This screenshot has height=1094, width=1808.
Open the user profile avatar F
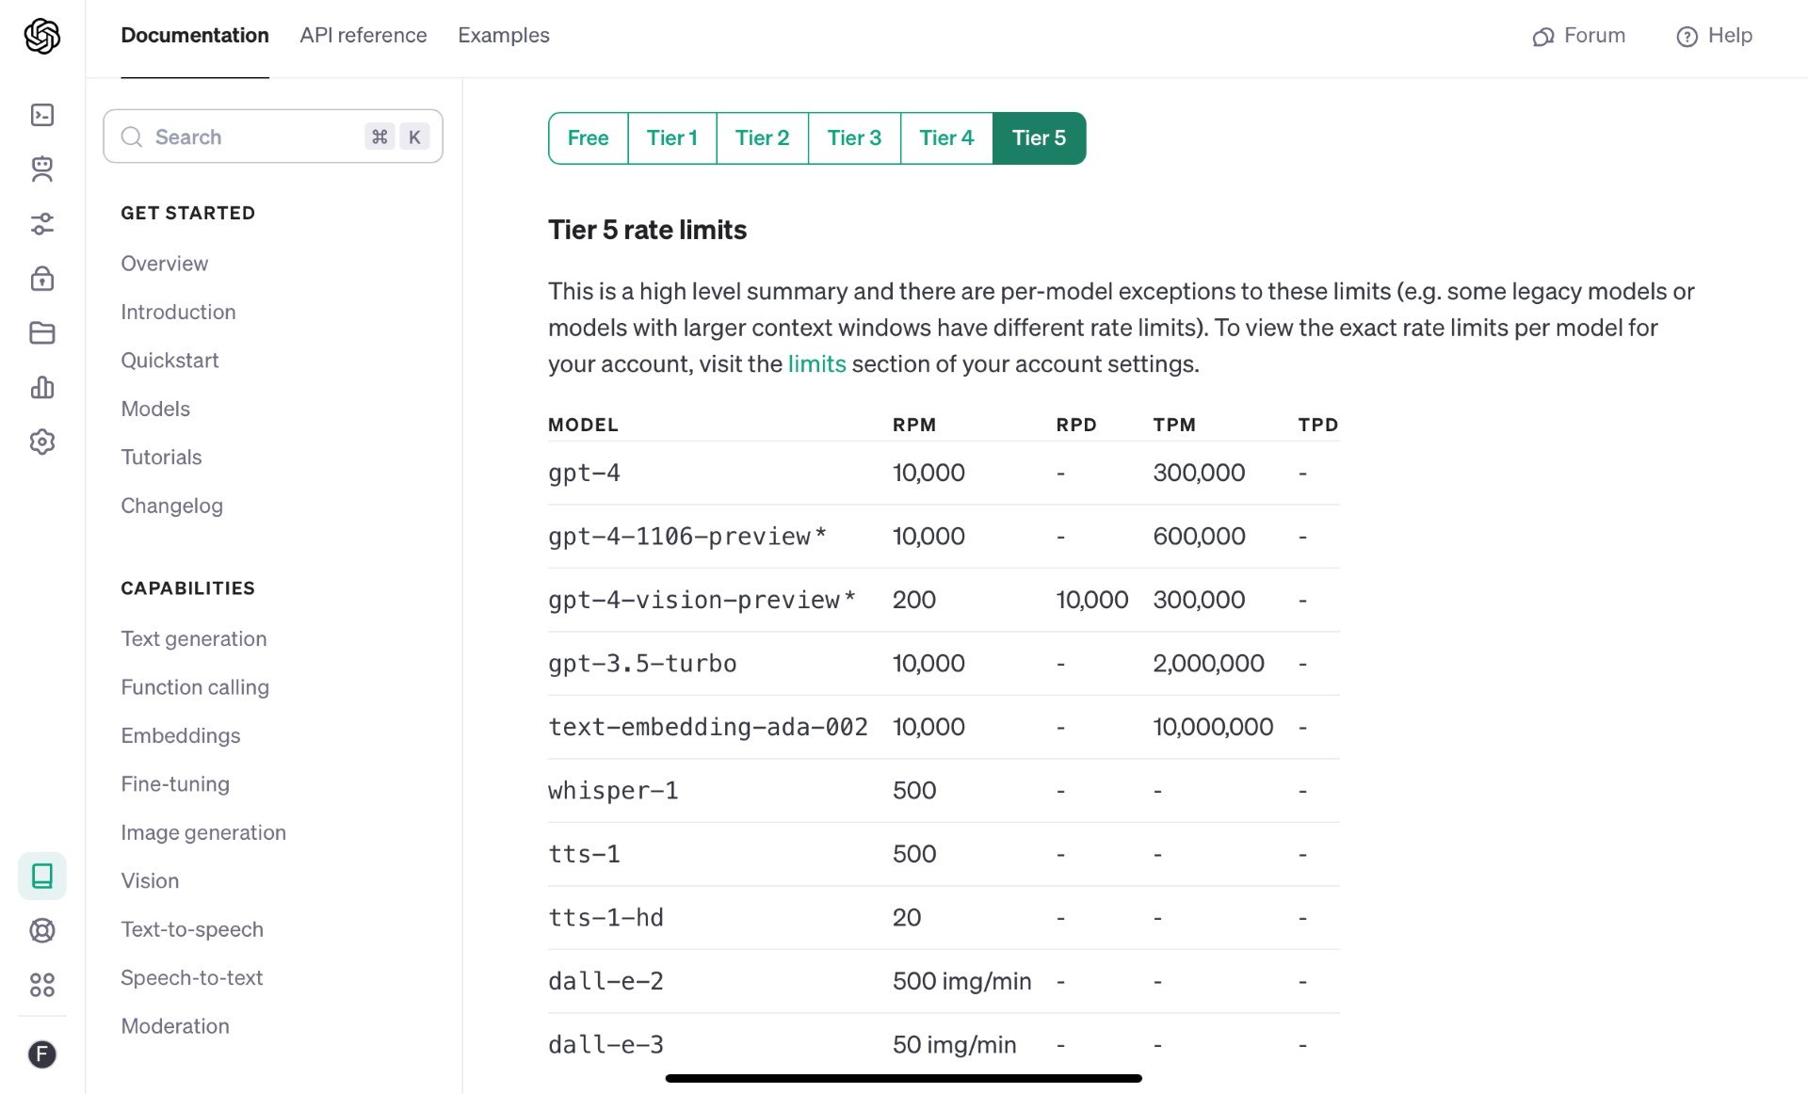click(42, 1054)
